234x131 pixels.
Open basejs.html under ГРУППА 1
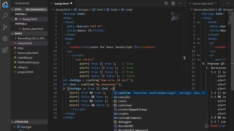pos(29,19)
